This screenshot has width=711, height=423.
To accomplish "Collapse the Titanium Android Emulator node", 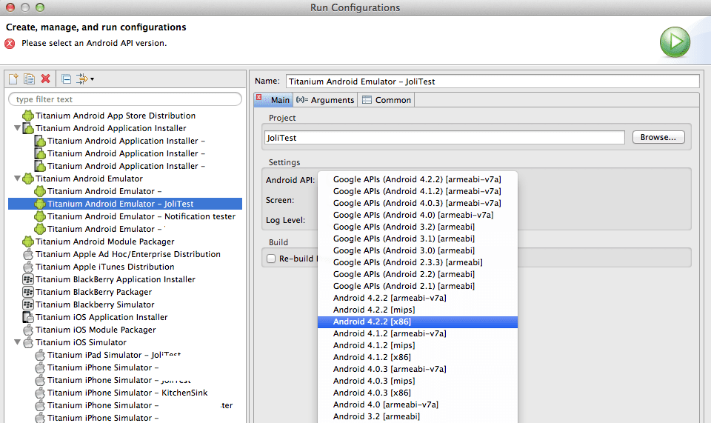I will coord(17,179).
